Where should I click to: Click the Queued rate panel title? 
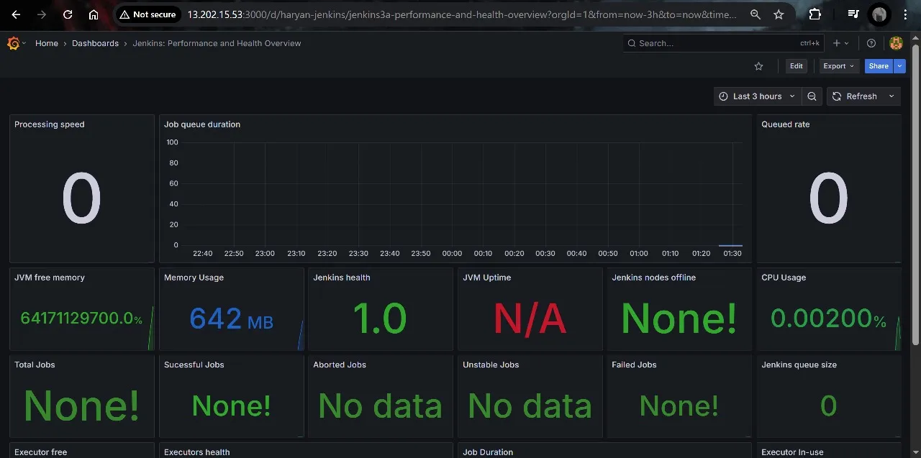786,124
